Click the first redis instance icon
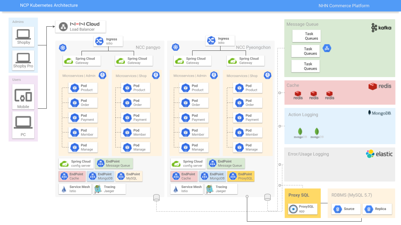Screen dimensions: 401x225 tap(298, 95)
